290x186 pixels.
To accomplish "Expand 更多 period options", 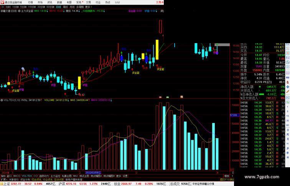I will pyautogui.click(x=88, y=7).
